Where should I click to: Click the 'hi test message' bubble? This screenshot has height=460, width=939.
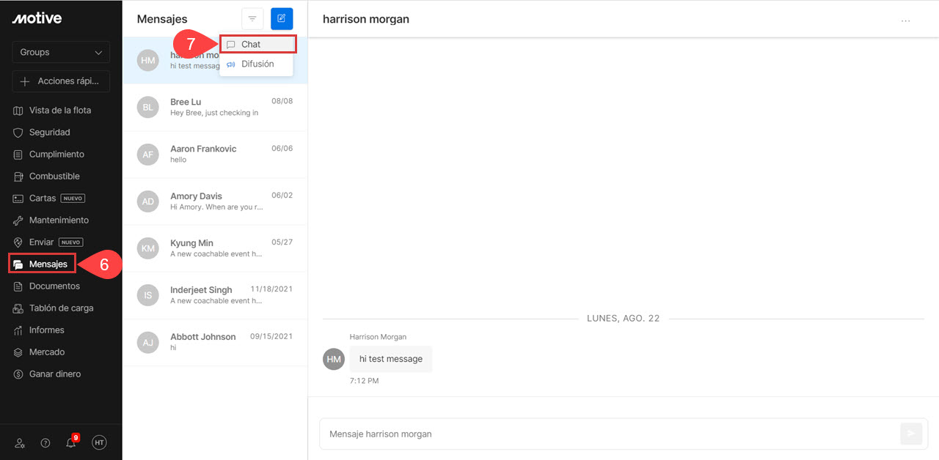[391, 359]
